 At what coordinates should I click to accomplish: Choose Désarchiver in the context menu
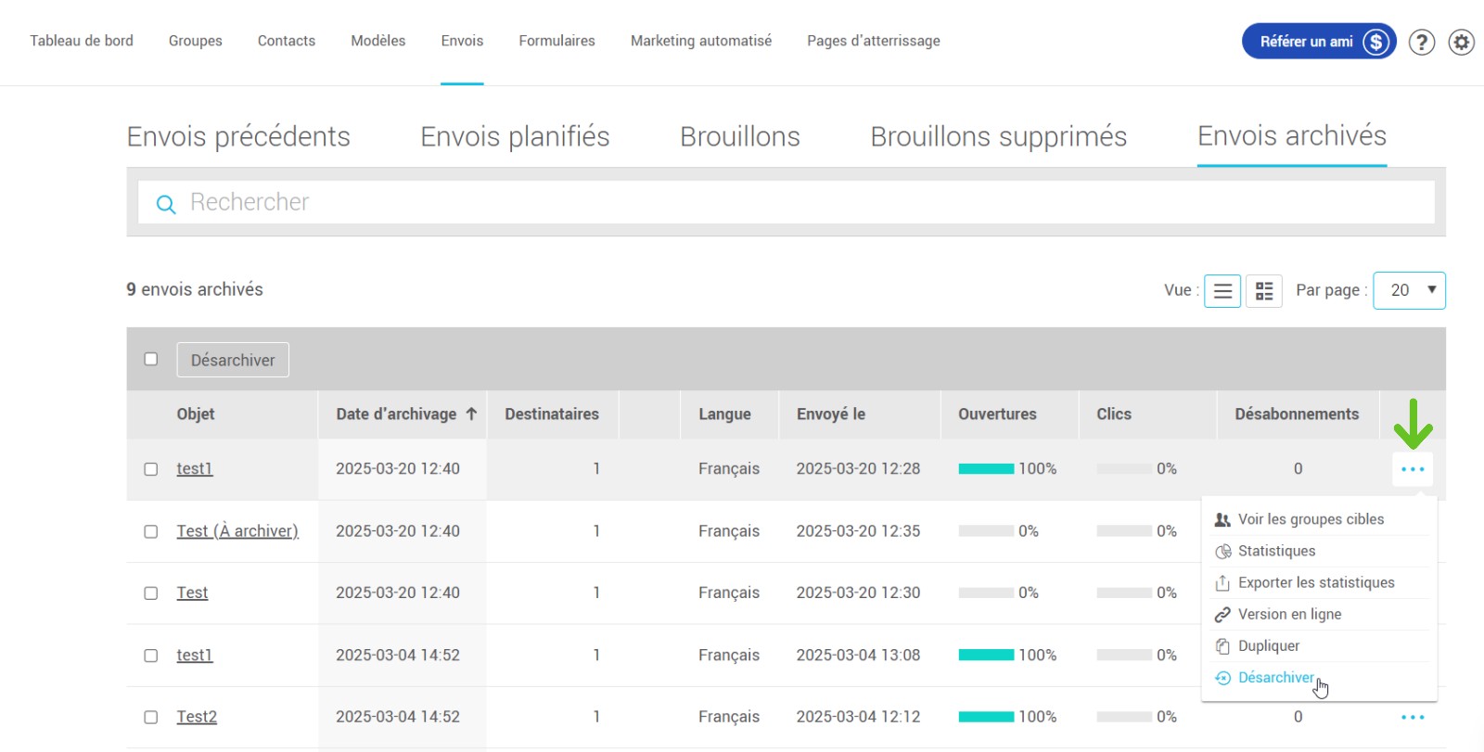(1275, 678)
